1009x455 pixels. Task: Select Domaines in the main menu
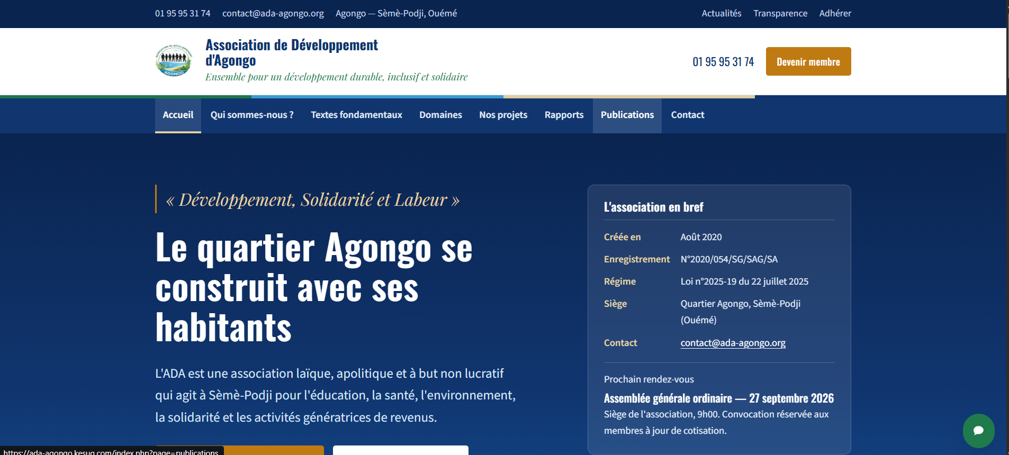coord(440,115)
